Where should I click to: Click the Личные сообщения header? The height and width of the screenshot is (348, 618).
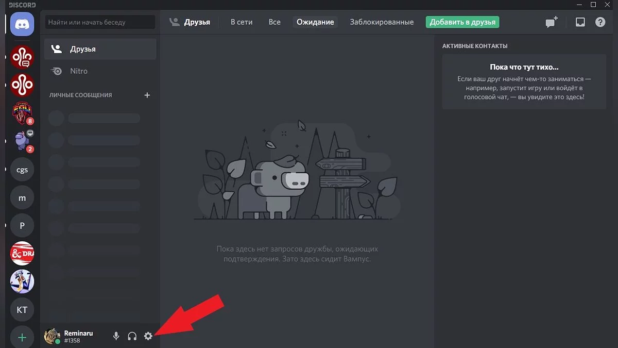click(x=80, y=95)
